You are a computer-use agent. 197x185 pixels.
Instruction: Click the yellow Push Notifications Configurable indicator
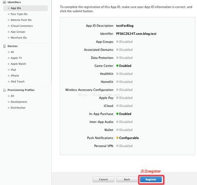coord(117,138)
